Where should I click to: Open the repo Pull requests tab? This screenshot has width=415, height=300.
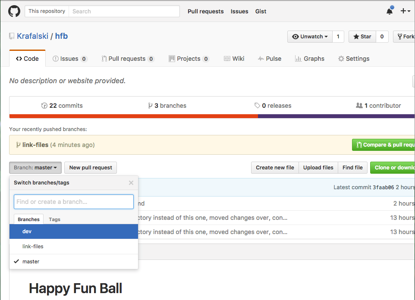point(128,59)
